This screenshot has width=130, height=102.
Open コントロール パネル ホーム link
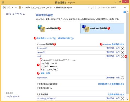(15, 14)
